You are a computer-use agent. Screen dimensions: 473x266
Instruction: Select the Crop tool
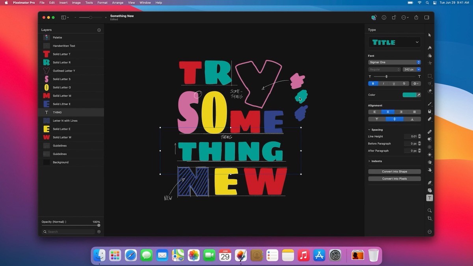[x=430, y=218]
